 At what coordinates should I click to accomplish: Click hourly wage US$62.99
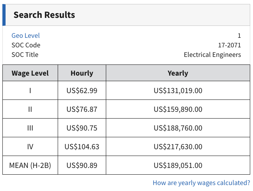click(x=82, y=91)
